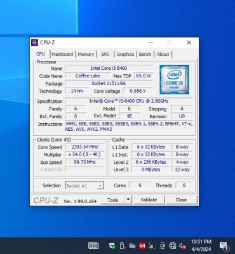
Task: Click the Core Voltage value 0.656 V
Action: 138,91
